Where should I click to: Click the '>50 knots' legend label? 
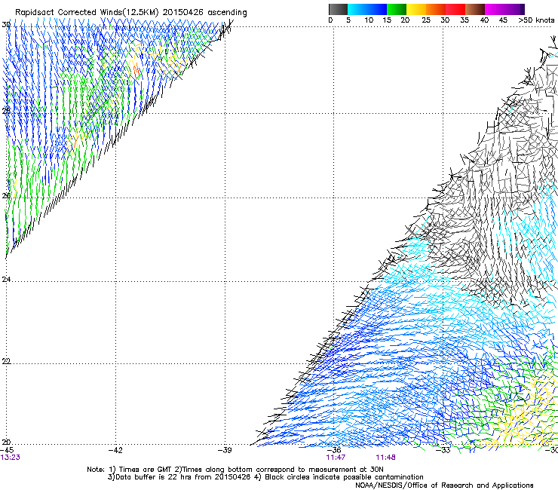pyautogui.click(x=536, y=20)
